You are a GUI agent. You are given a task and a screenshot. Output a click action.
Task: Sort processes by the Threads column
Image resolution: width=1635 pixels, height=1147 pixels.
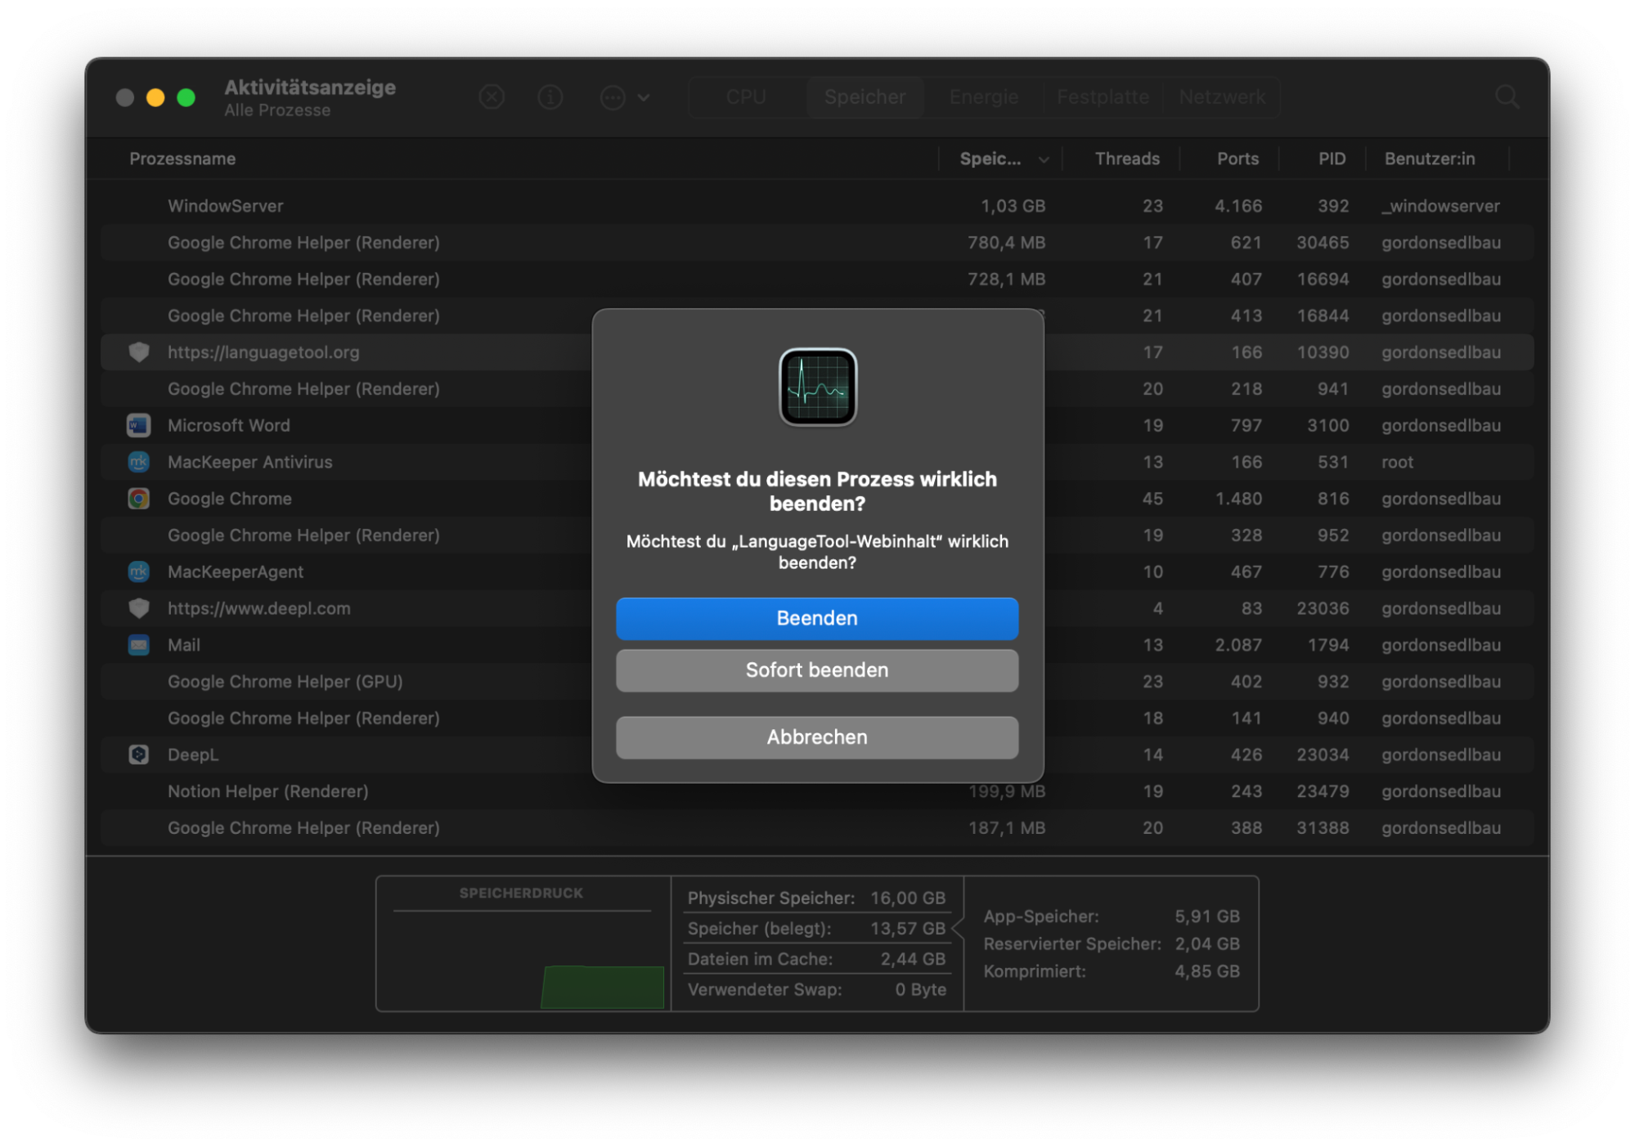coord(1126,159)
